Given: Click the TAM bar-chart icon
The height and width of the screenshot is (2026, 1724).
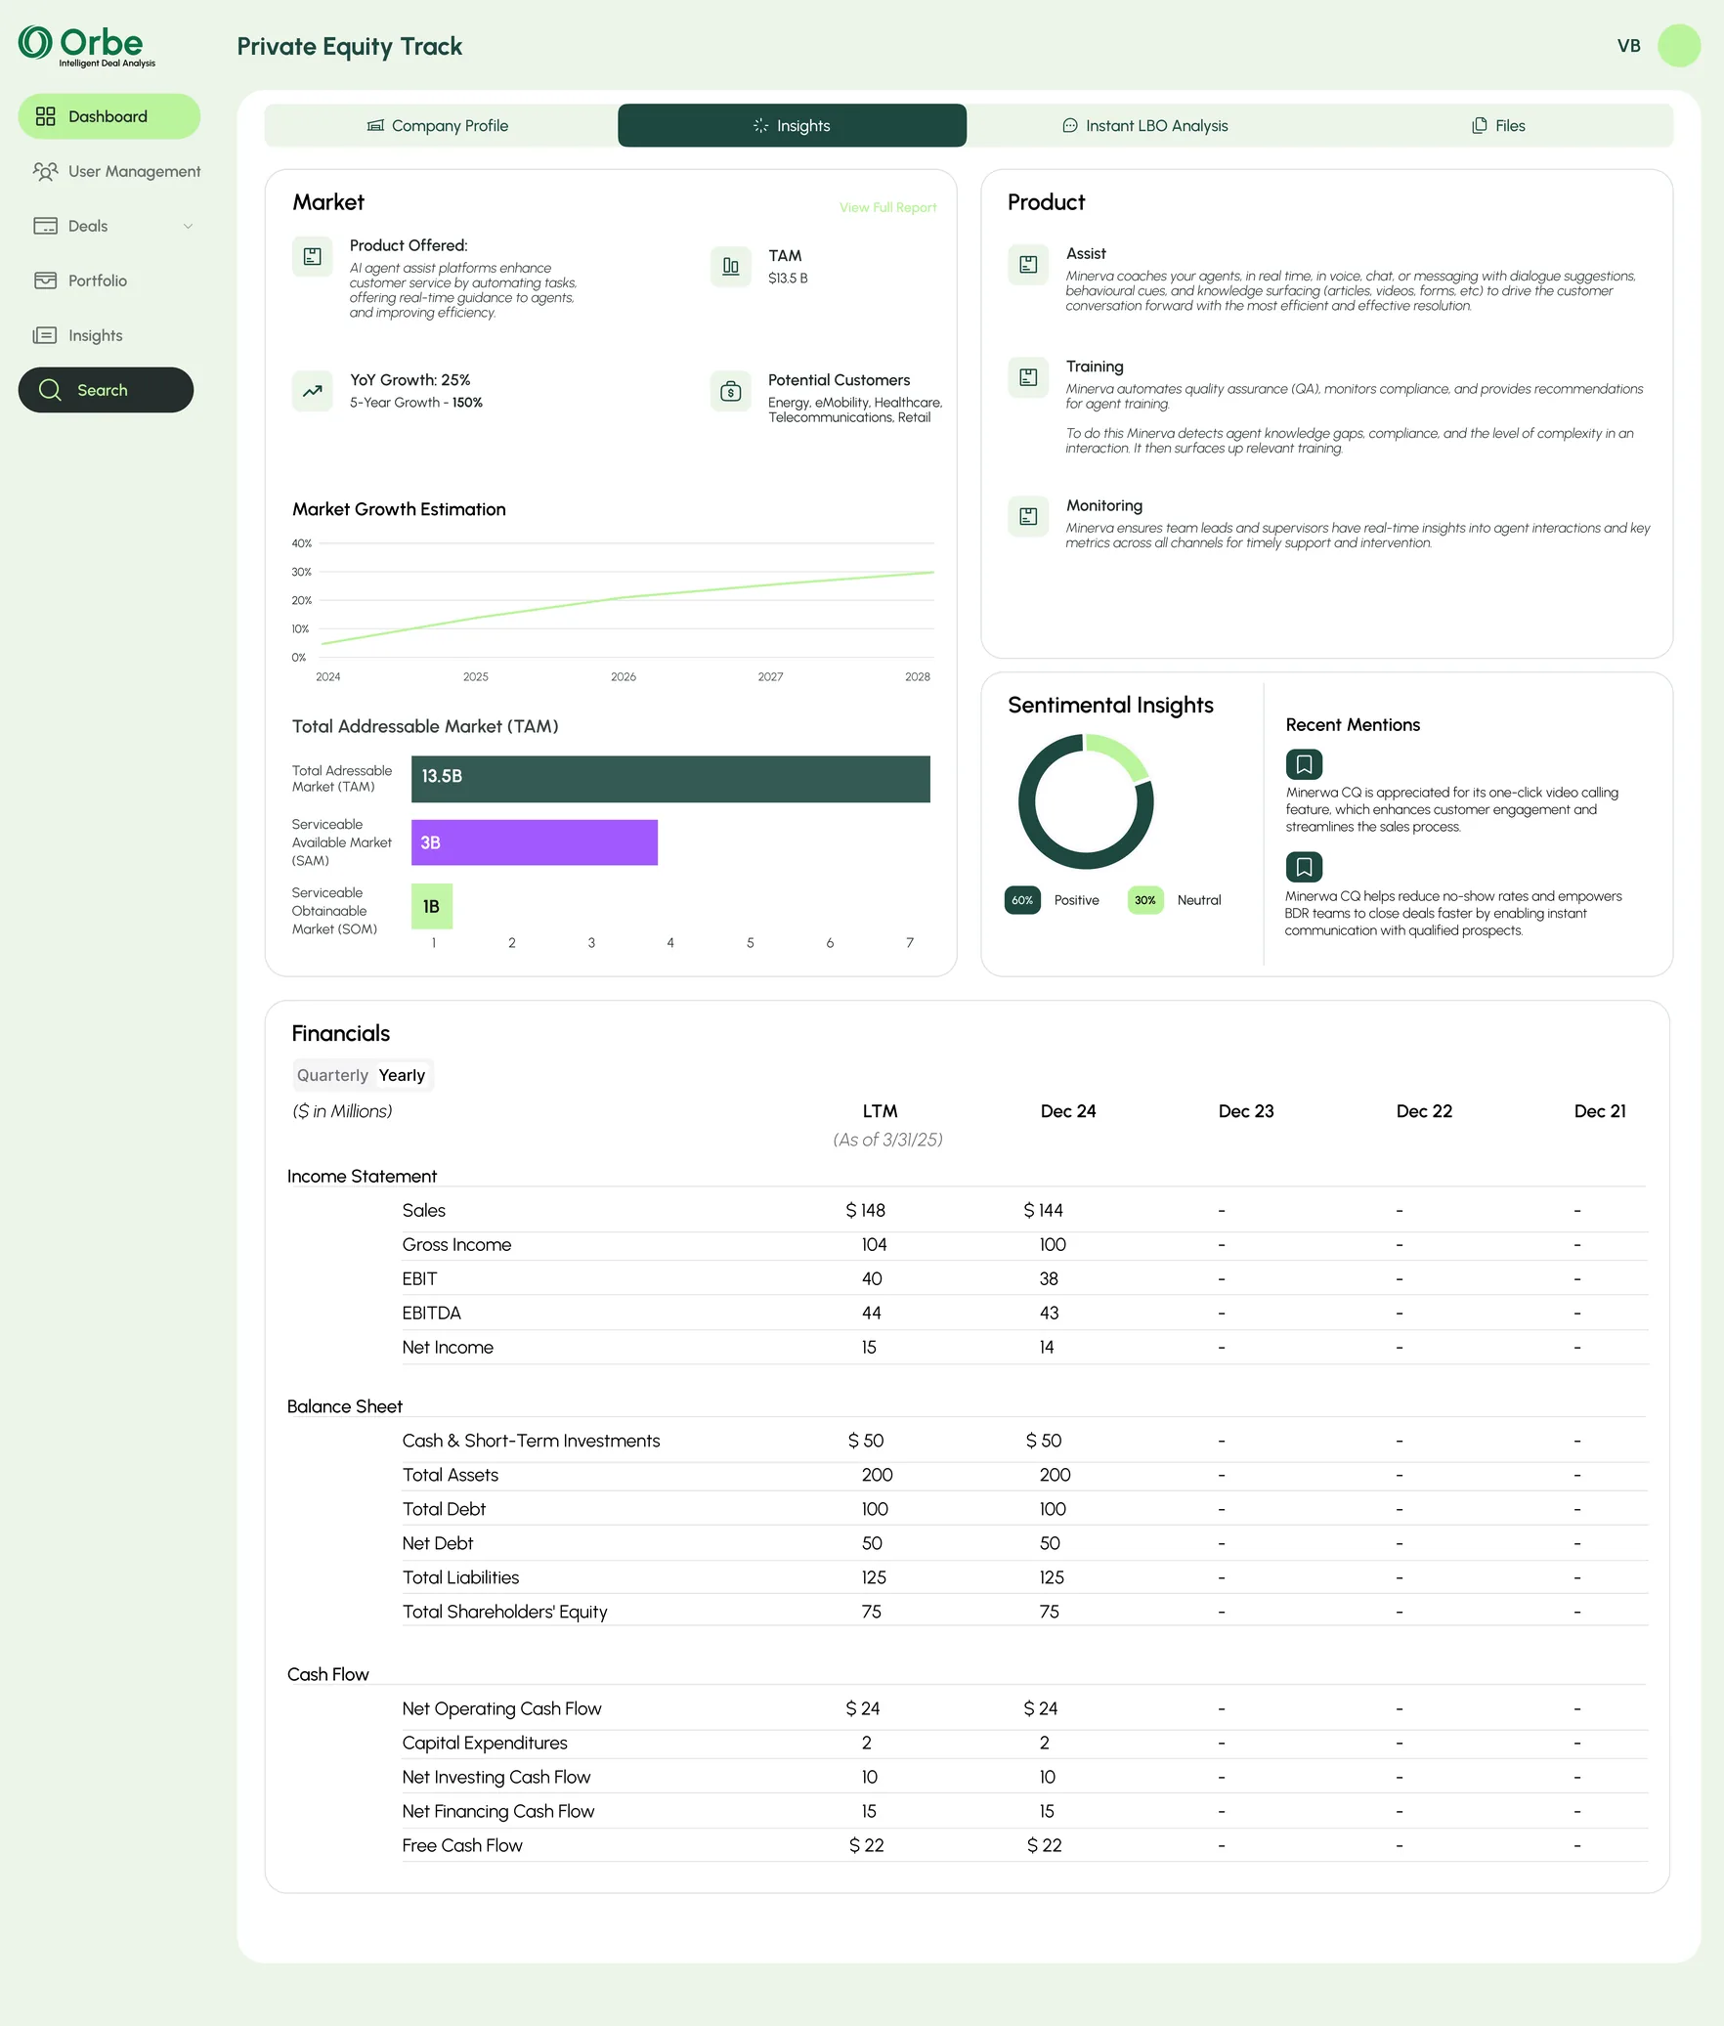Looking at the screenshot, I should (730, 266).
